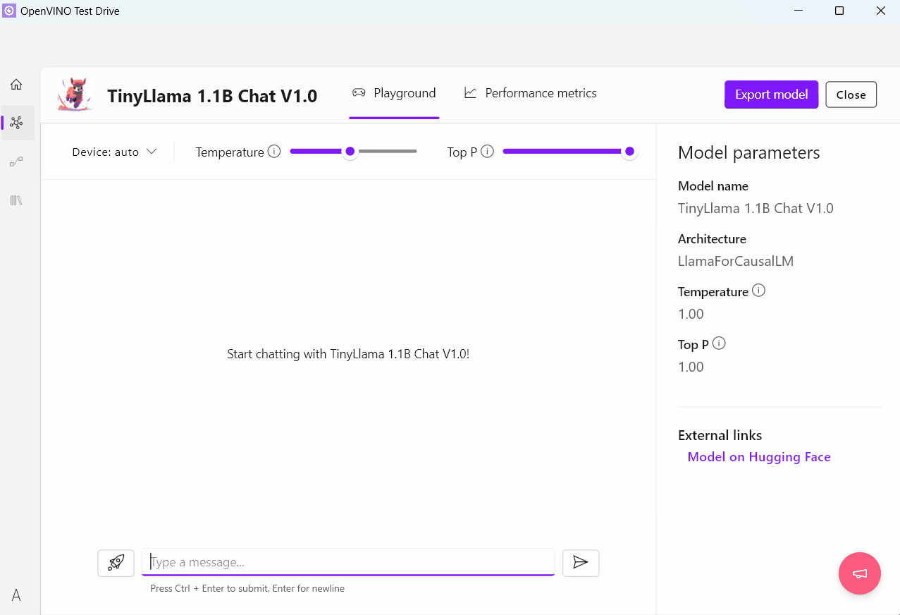Open the pink feedback bubble
900x615 pixels.
[x=859, y=573]
